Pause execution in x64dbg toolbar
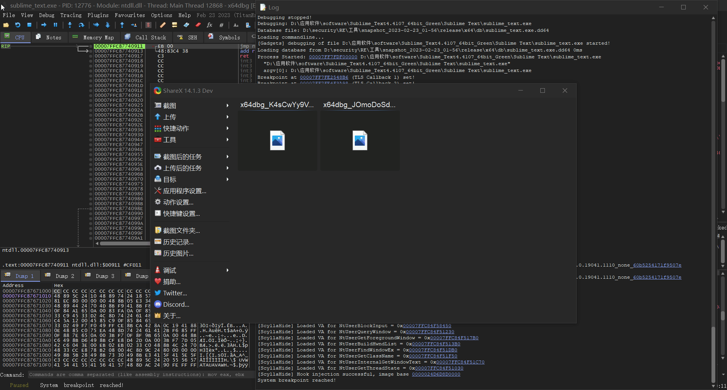Screen dimensions: 727x390 (55, 25)
